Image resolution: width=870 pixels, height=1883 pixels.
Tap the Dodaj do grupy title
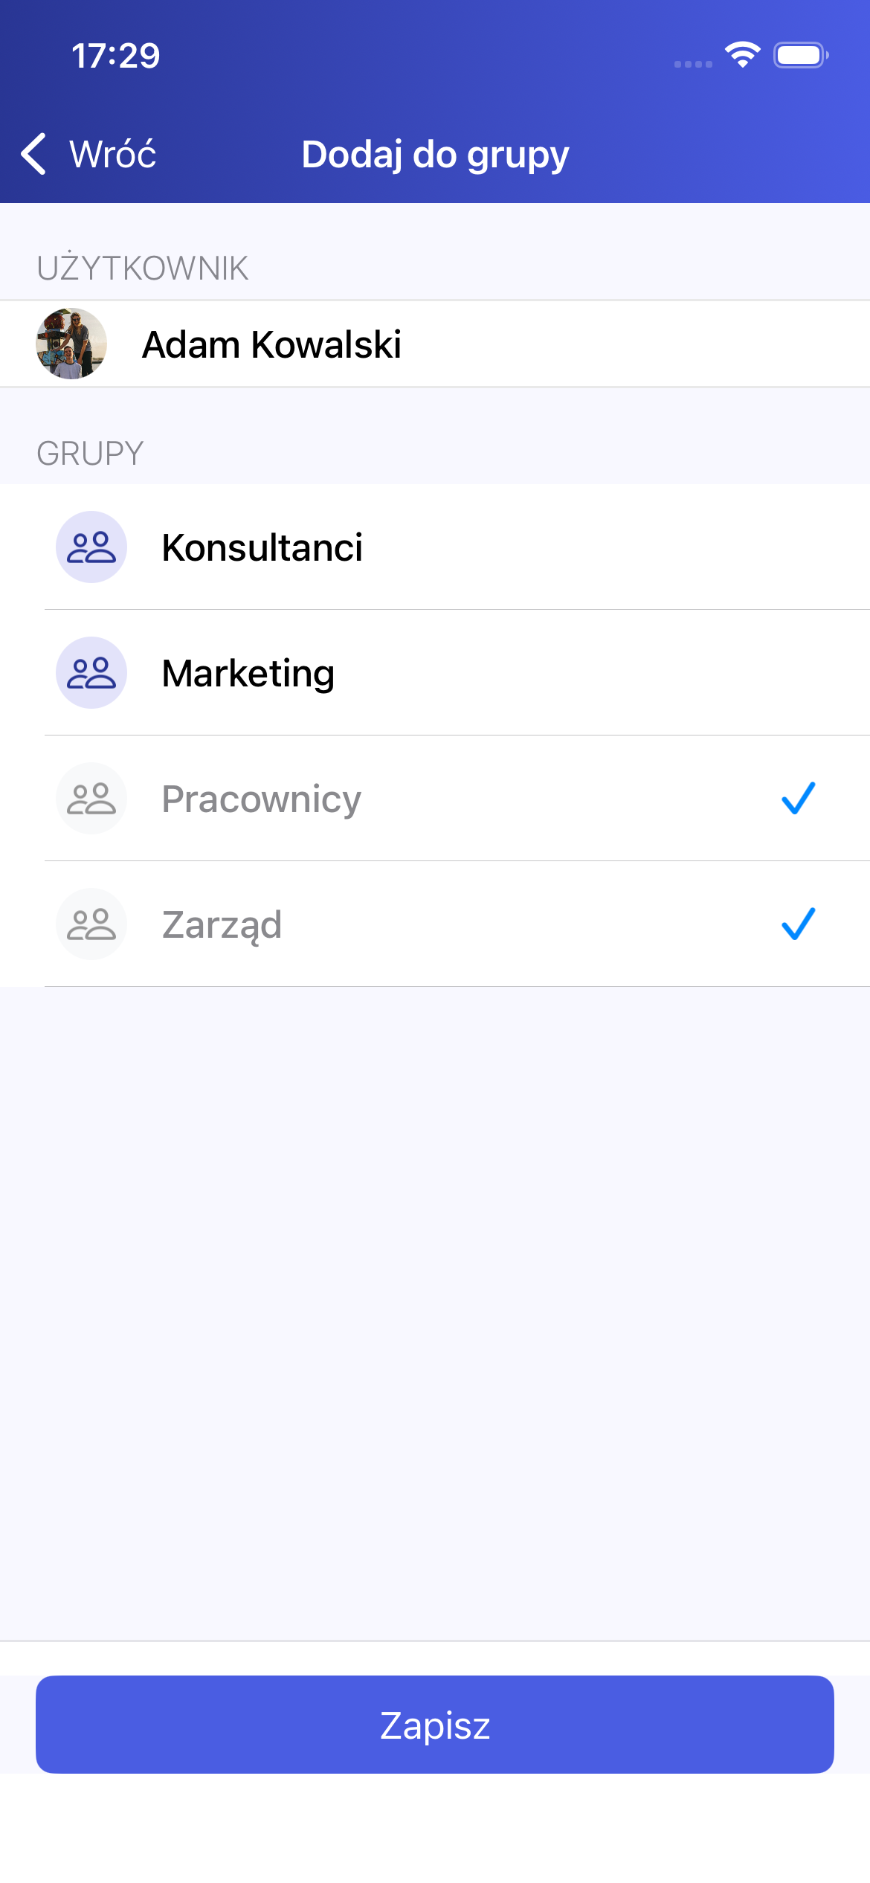tap(435, 155)
